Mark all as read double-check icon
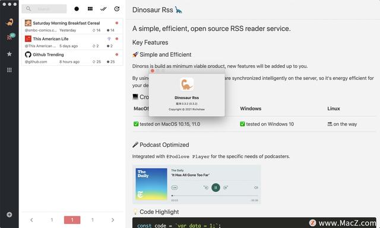Viewport: 380px width, 228px height. [x=103, y=9]
